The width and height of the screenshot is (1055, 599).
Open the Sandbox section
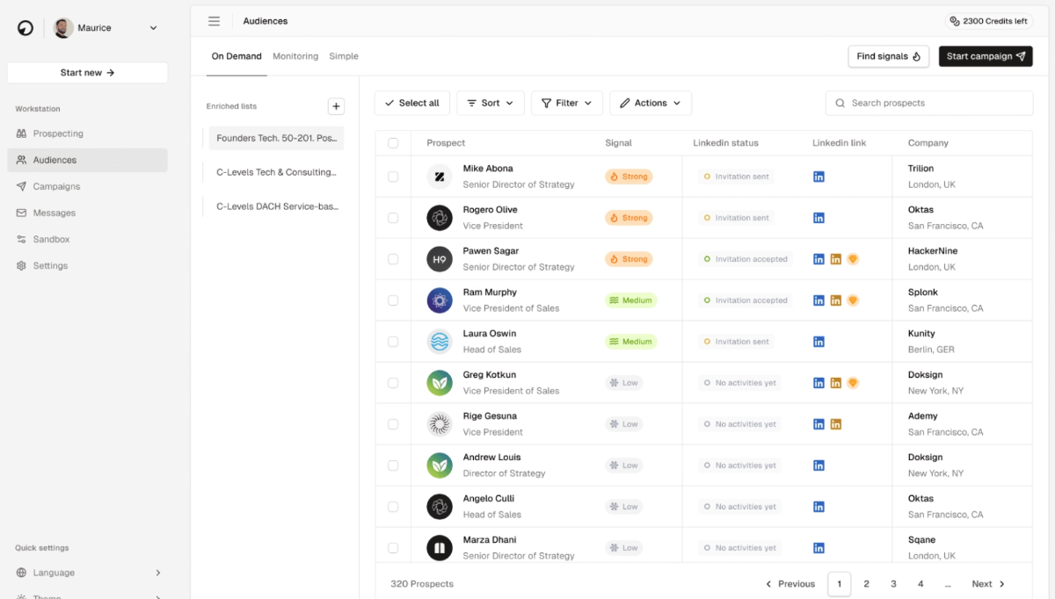[x=55, y=239]
